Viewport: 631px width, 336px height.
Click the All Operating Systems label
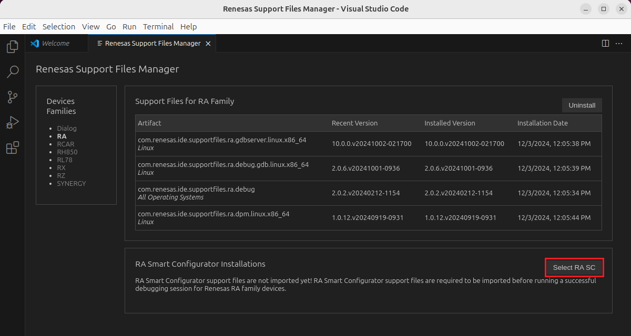[171, 197]
